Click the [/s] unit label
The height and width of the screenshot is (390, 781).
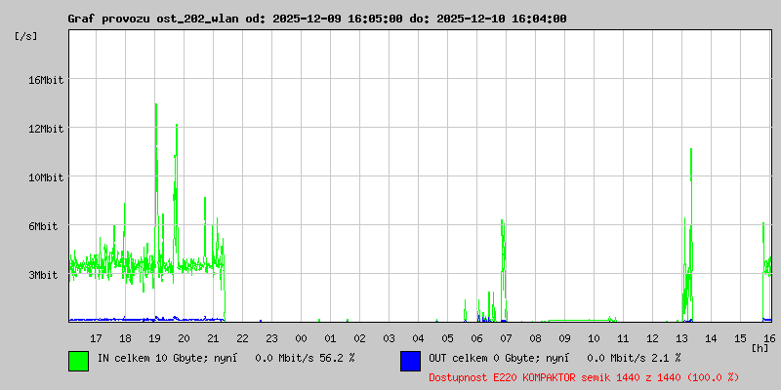tap(26, 36)
